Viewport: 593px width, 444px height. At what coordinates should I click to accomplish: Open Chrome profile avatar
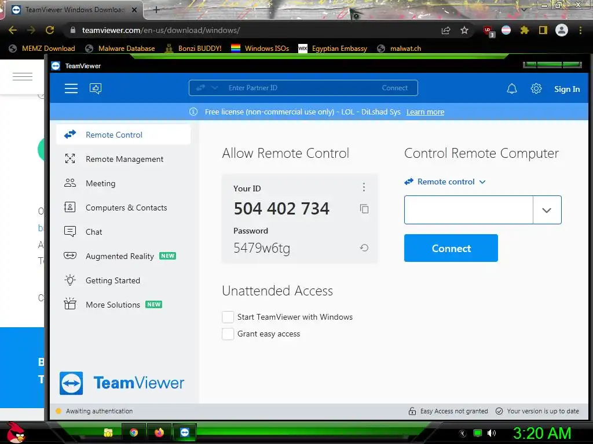[562, 30]
